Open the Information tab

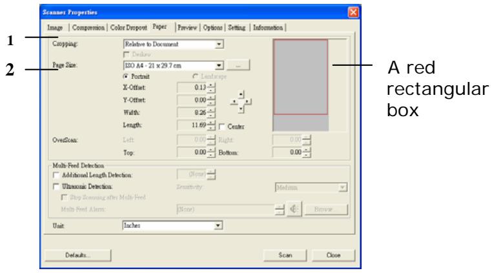pos(268,28)
